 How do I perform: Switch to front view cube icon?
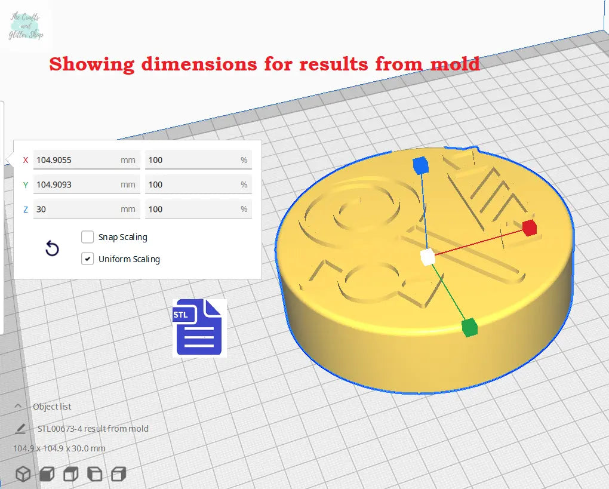point(47,474)
